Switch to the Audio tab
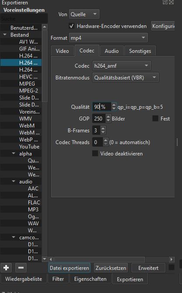 tap(112, 51)
